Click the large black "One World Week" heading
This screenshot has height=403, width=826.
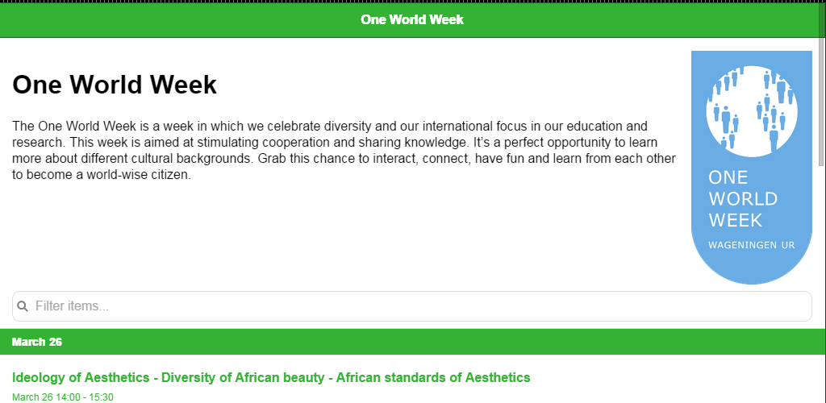[x=115, y=85]
